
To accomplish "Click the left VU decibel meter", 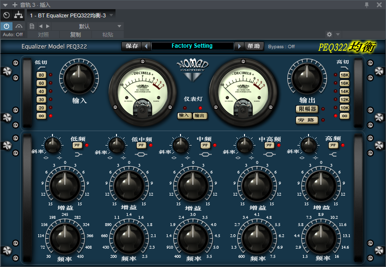I will 142,93.
